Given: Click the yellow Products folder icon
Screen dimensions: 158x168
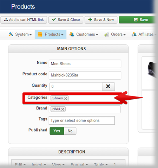Looking at the screenshot, I should point(40,34).
